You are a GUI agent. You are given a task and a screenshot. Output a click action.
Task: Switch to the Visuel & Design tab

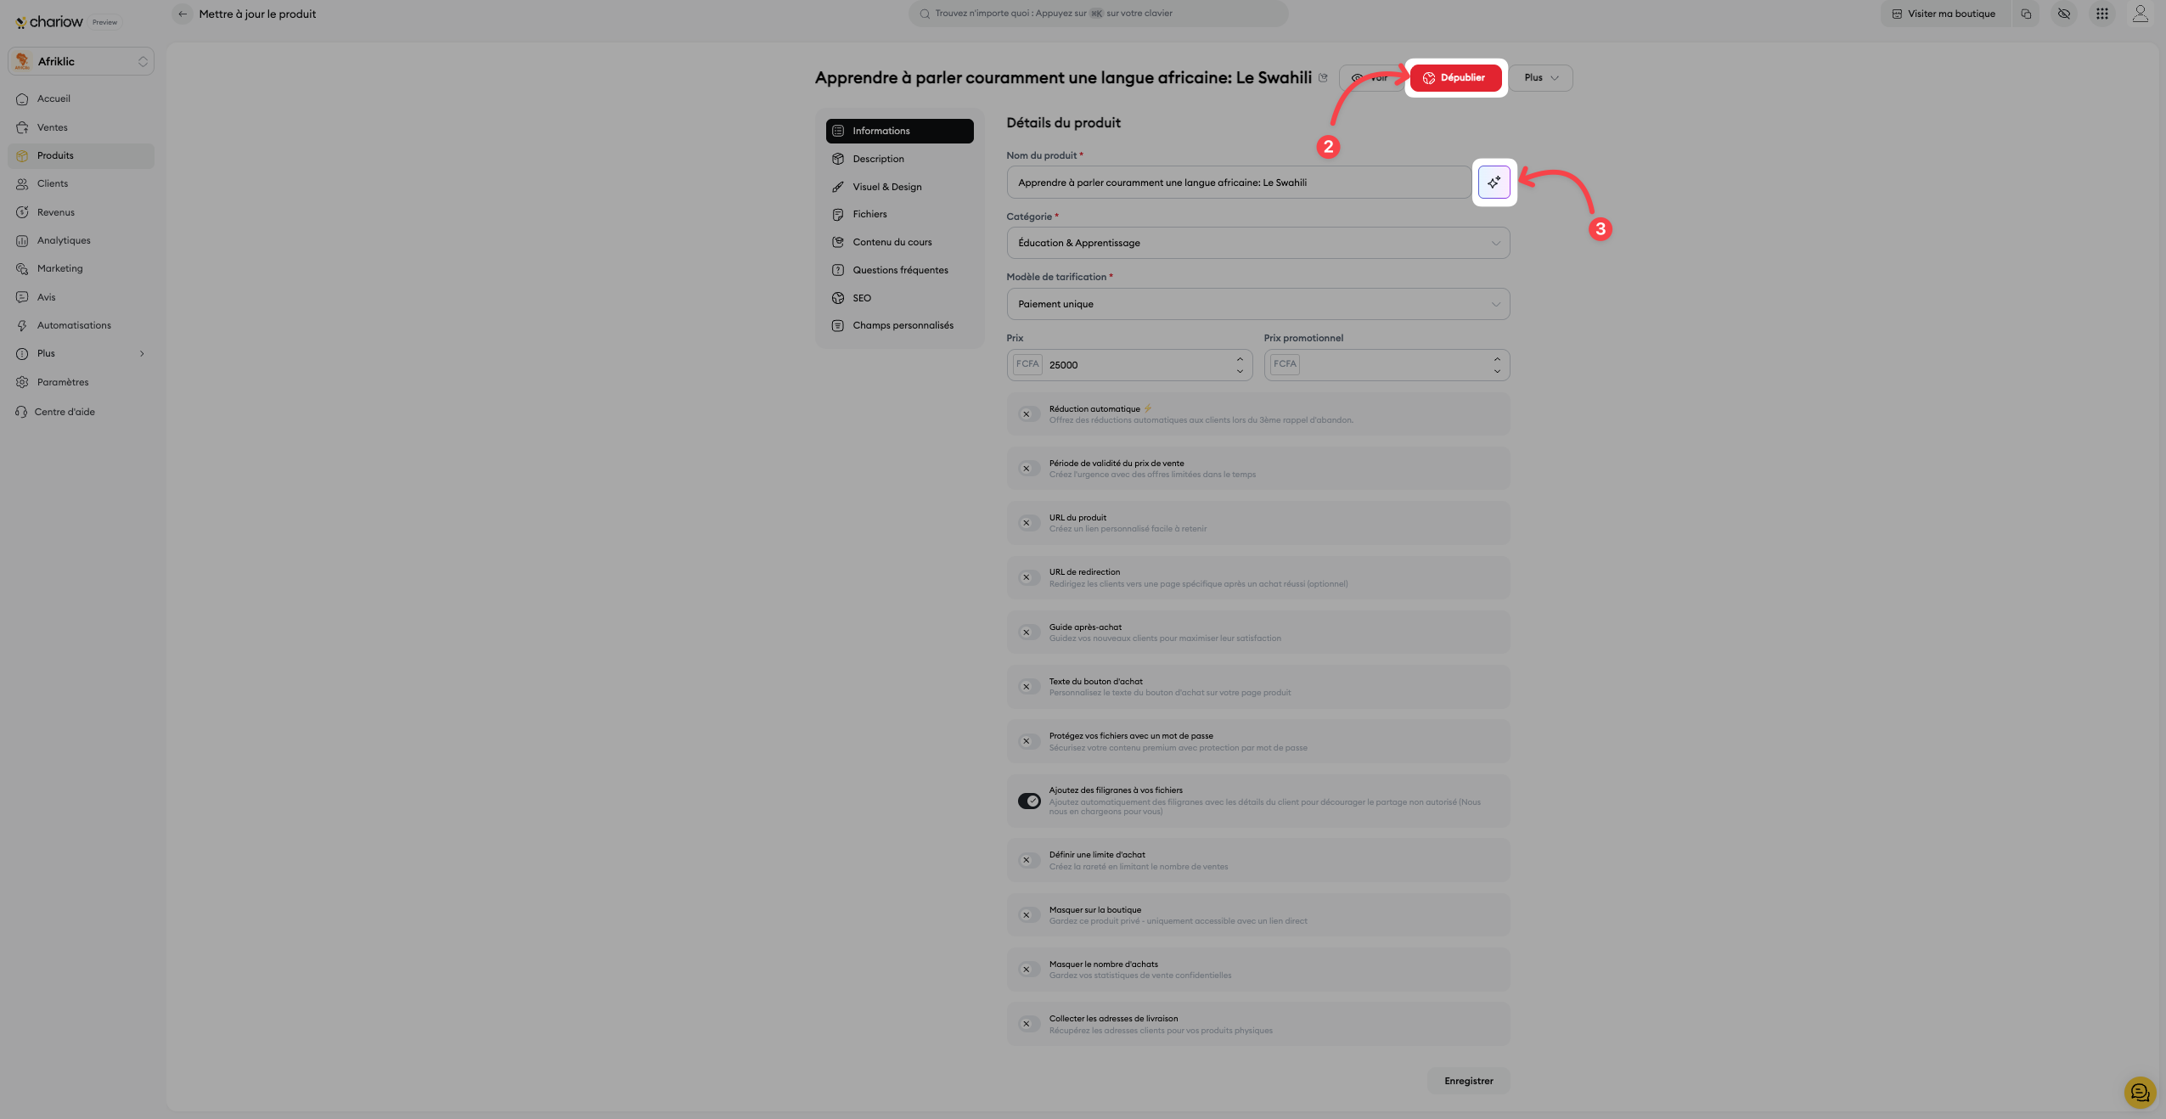click(886, 187)
